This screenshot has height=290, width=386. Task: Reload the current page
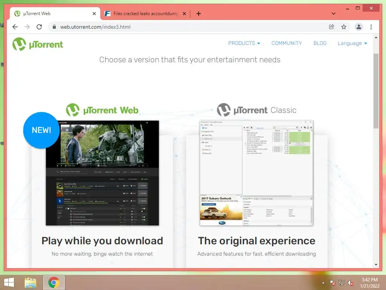click(39, 27)
